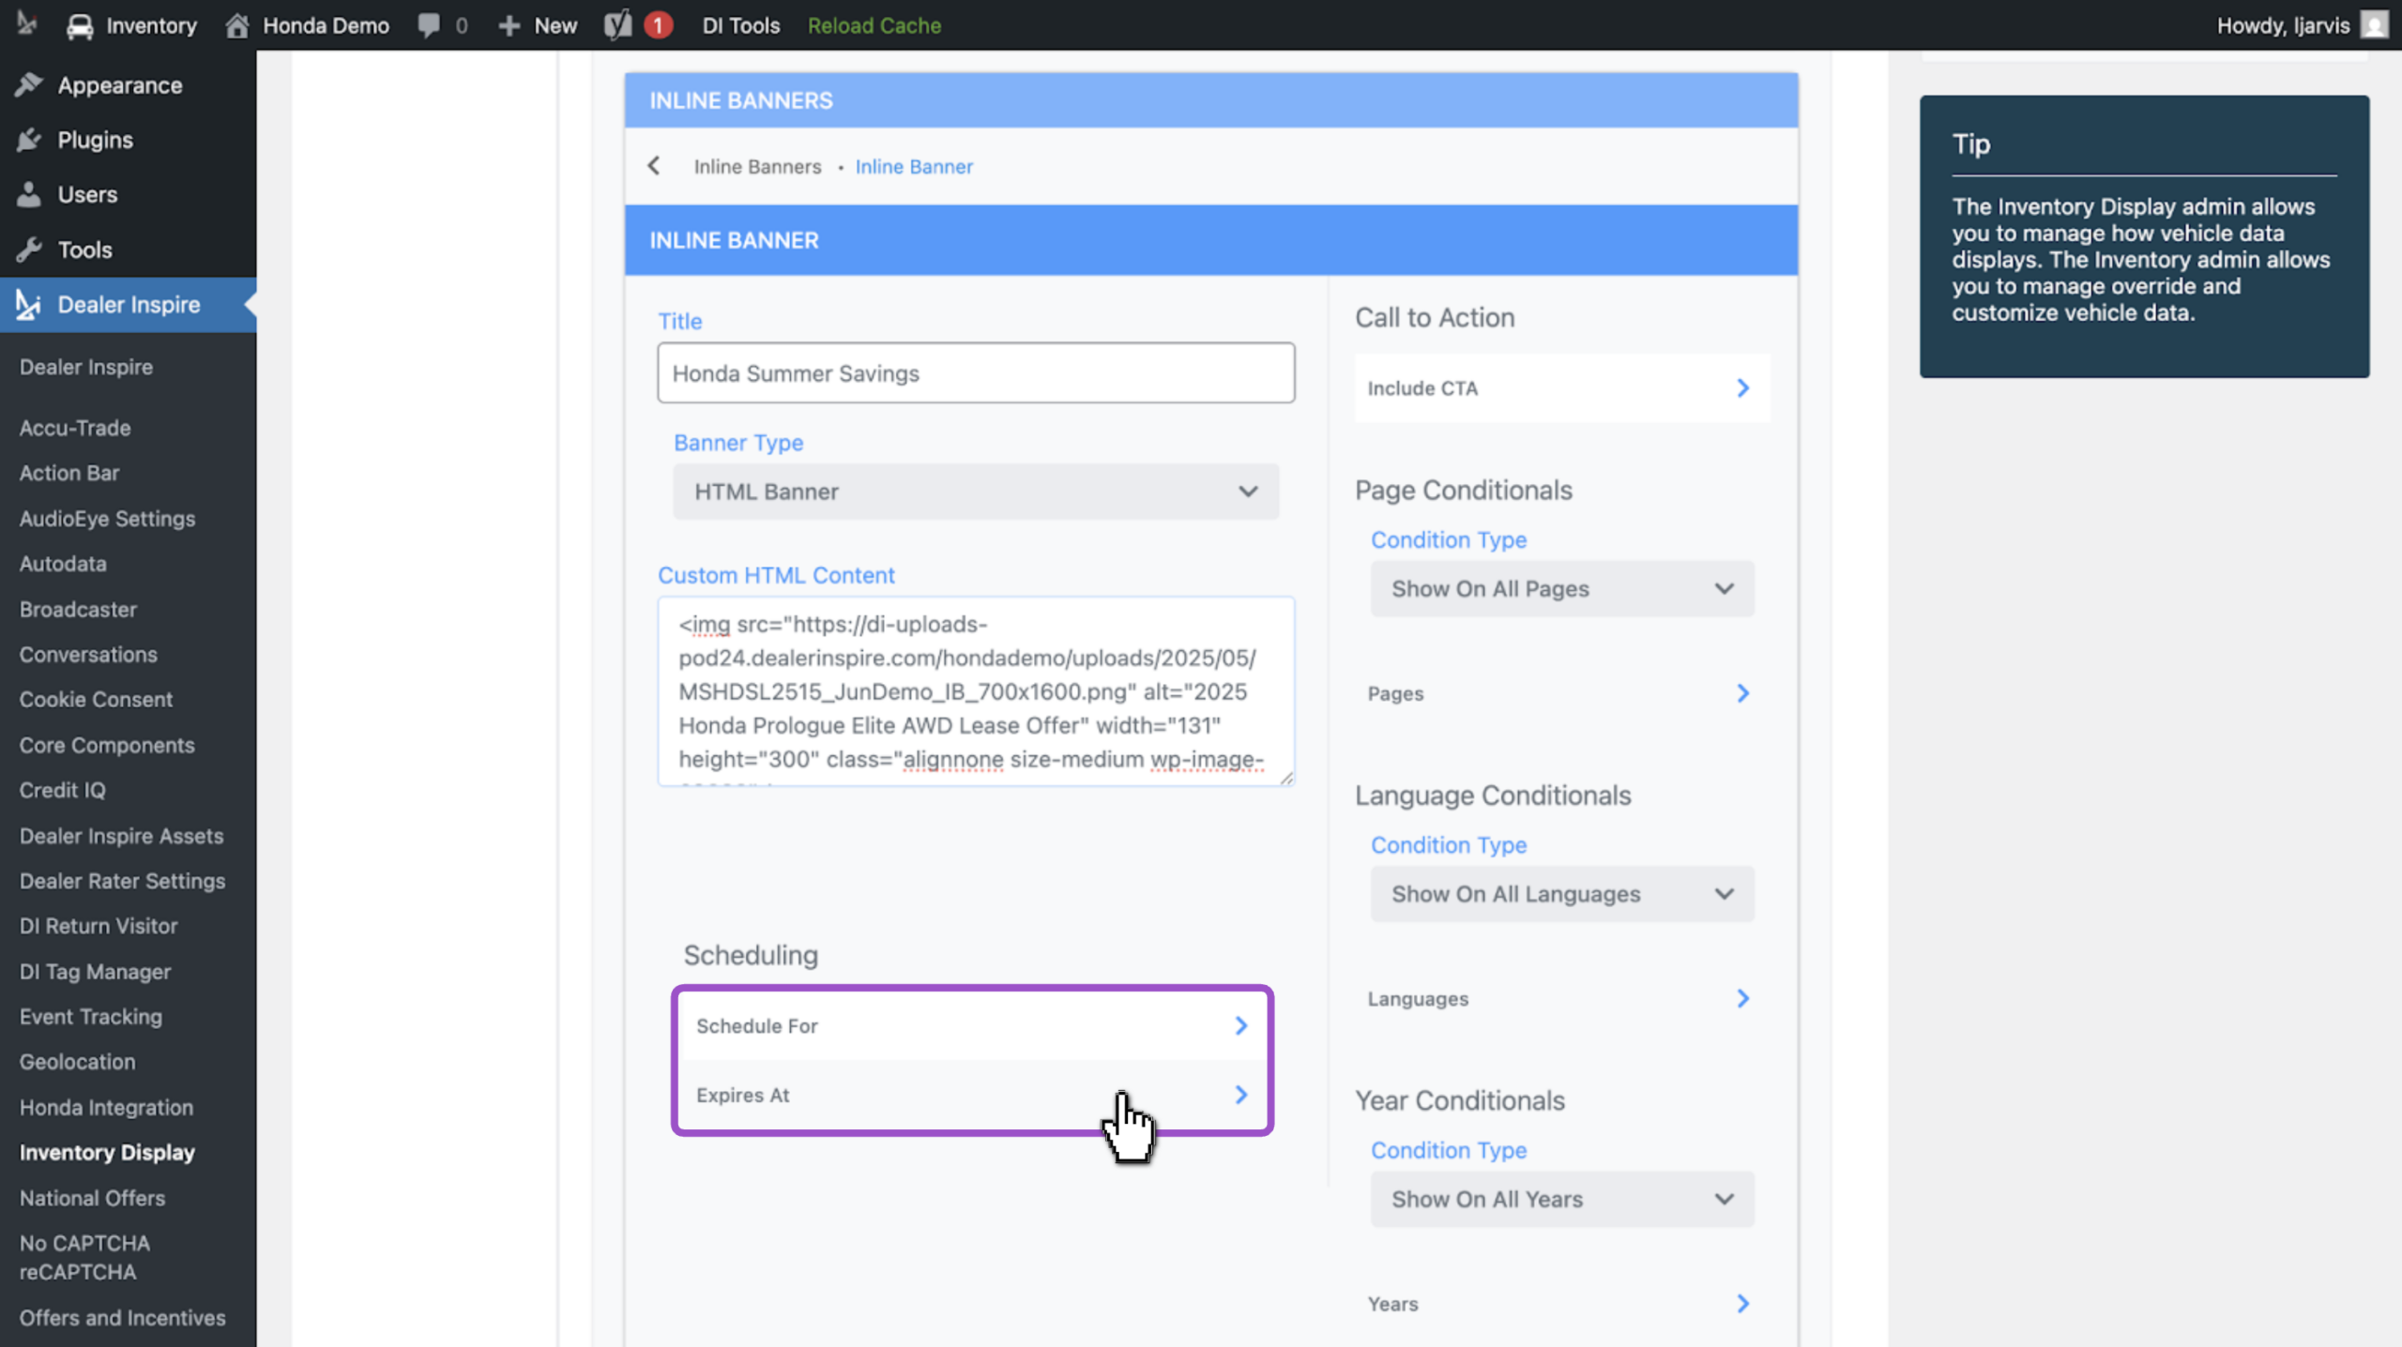The image size is (2402, 1347).
Task: Click the Reload Cache link
Action: click(874, 25)
